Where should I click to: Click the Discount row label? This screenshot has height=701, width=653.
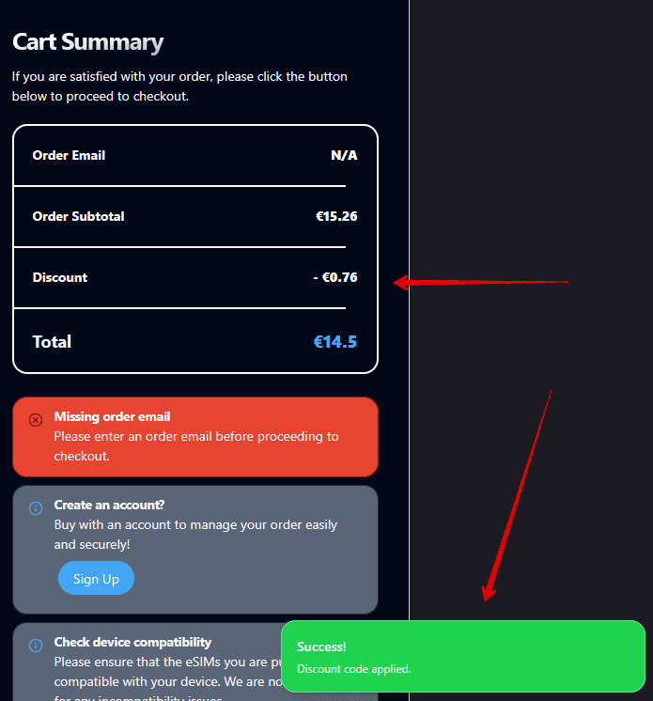click(x=60, y=277)
